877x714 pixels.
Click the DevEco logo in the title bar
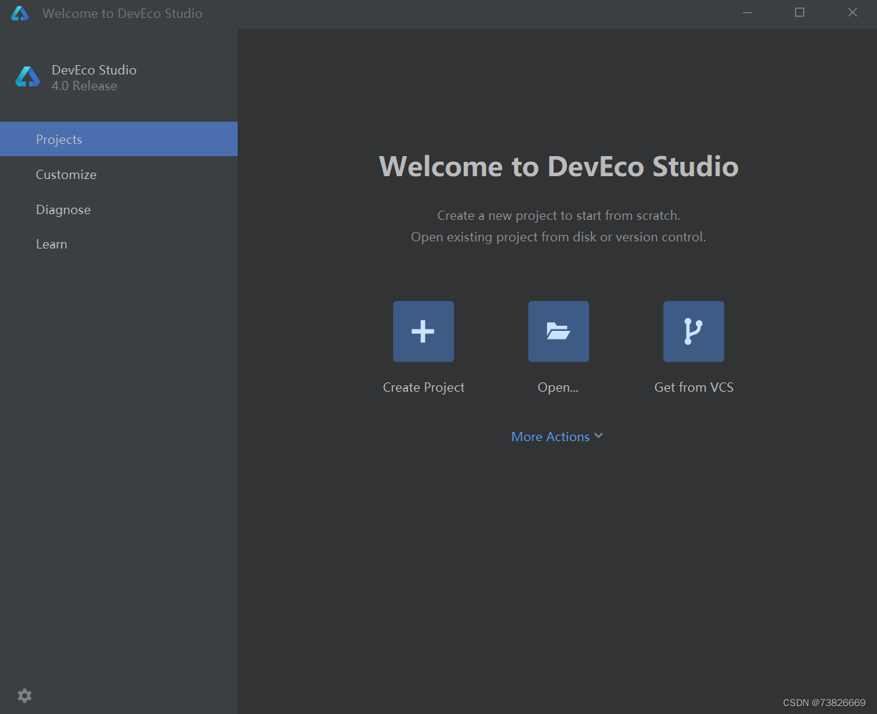click(x=19, y=13)
